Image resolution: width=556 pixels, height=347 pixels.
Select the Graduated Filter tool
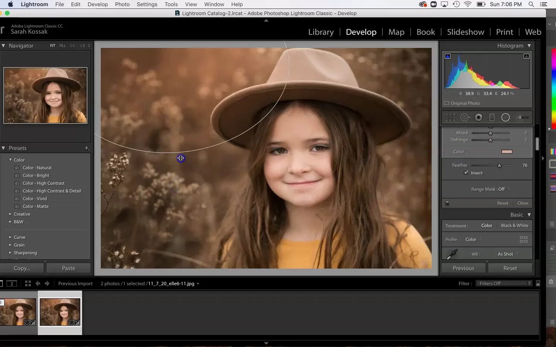tap(492, 117)
